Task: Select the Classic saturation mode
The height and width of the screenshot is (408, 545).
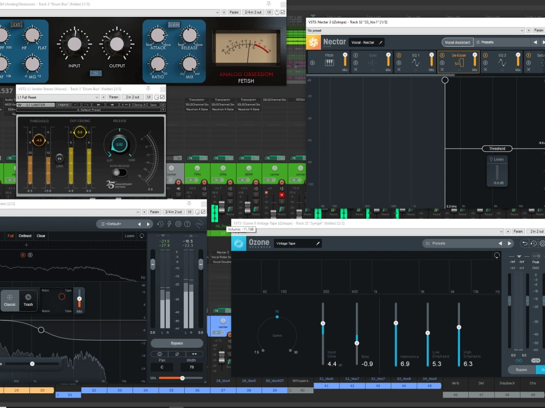Action: click(10, 300)
